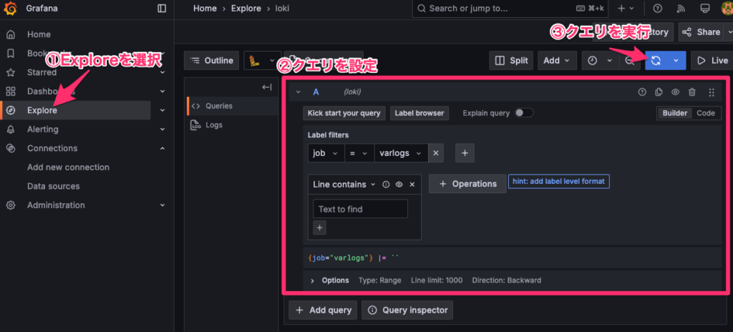Collapse the outline panel arrow icon
The image size is (733, 332).
click(x=267, y=87)
